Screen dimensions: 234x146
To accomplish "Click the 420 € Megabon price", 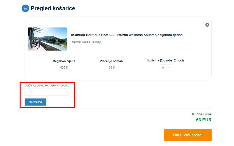I will click(x=64, y=68).
